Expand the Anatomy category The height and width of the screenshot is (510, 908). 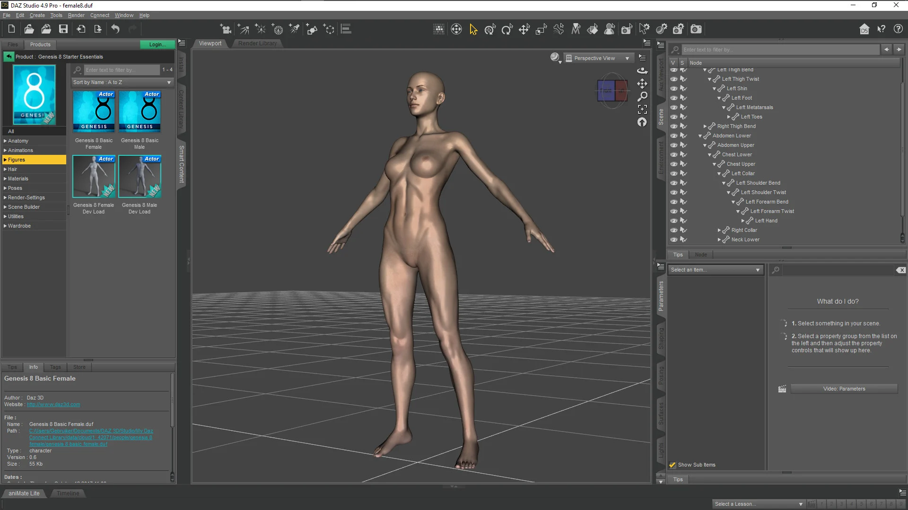coord(5,141)
